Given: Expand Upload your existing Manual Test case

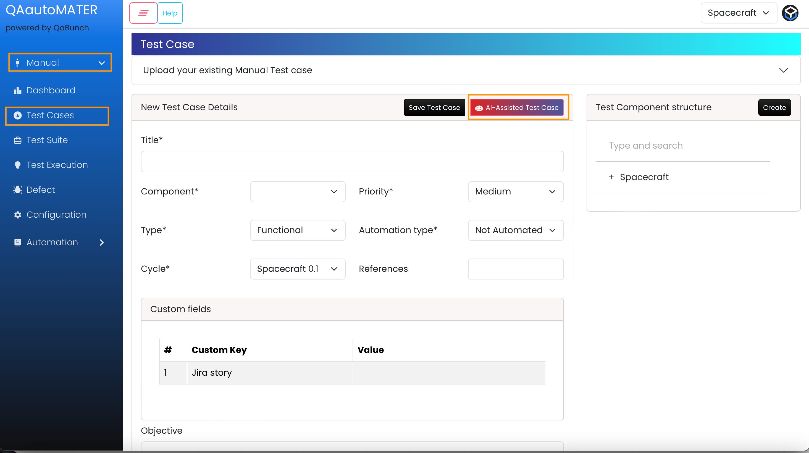Looking at the screenshot, I should tap(783, 70).
